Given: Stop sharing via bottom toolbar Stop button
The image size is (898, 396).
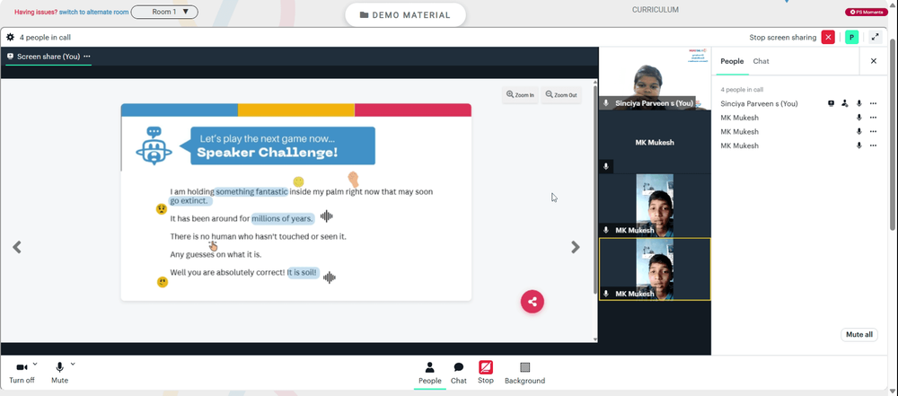Looking at the screenshot, I should [x=486, y=373].
